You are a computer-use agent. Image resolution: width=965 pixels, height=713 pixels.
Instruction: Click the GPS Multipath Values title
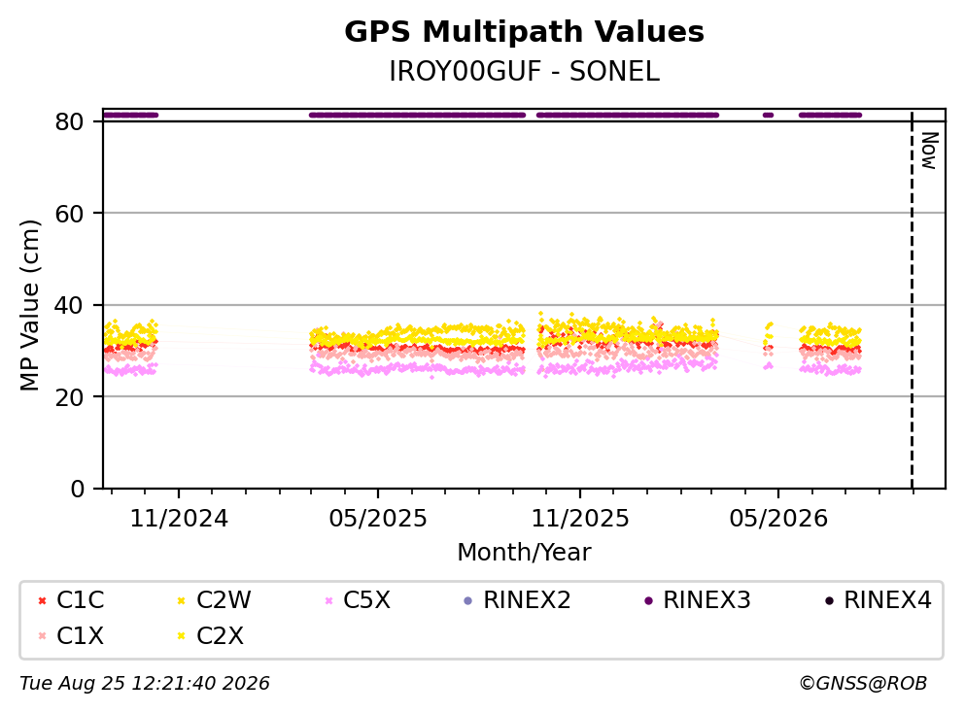524,31
